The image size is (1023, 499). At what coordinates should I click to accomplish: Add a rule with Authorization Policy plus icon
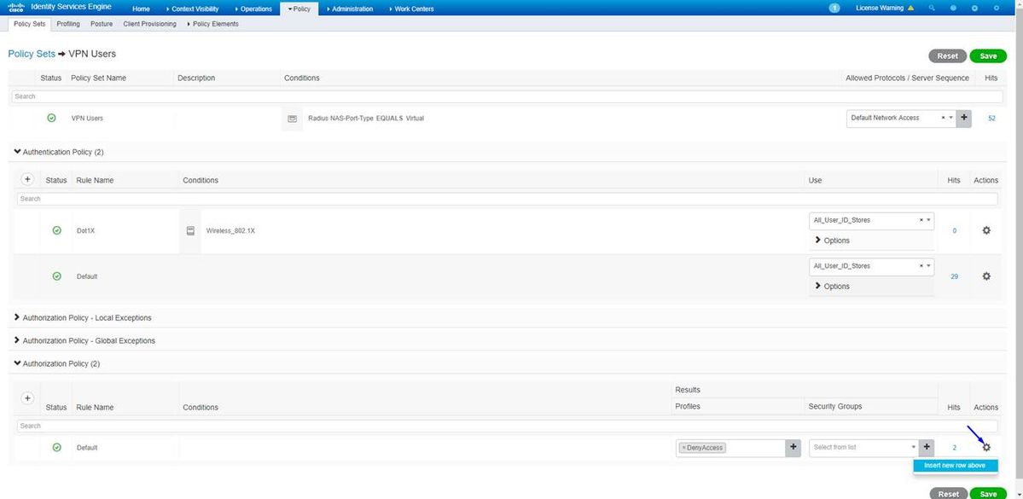click(27, 397)
